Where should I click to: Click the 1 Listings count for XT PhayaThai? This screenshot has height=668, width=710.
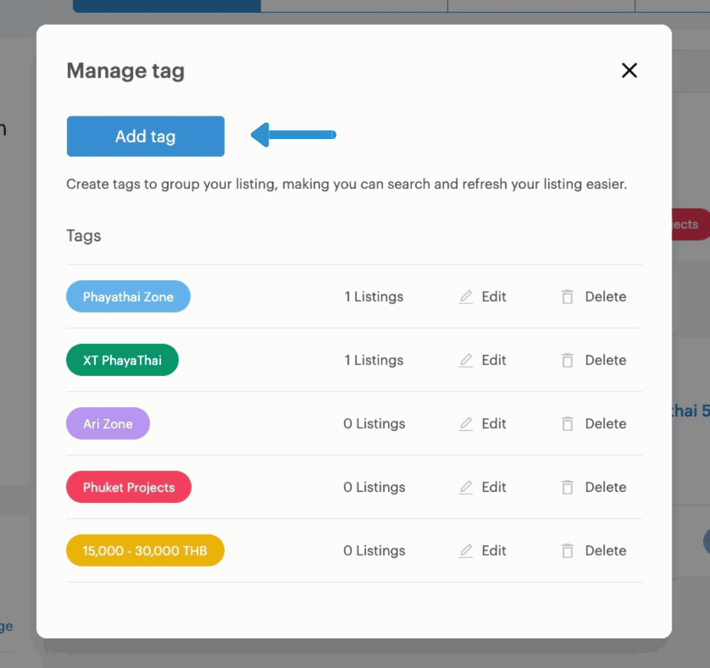coord(374,360)
